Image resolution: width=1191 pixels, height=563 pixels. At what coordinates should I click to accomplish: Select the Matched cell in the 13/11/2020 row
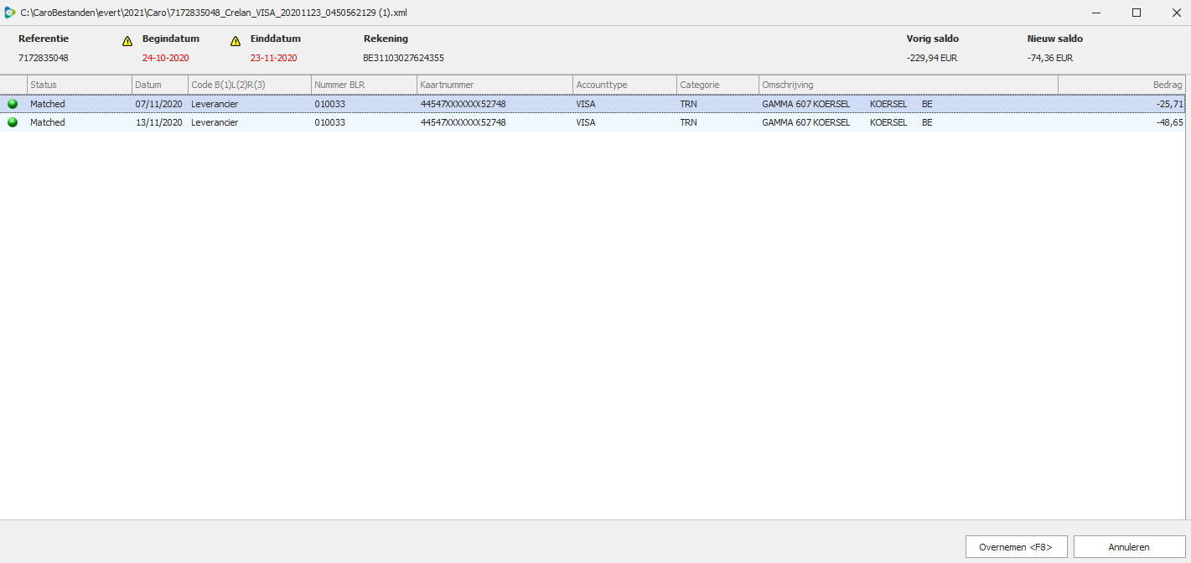[x=48, y=122]
